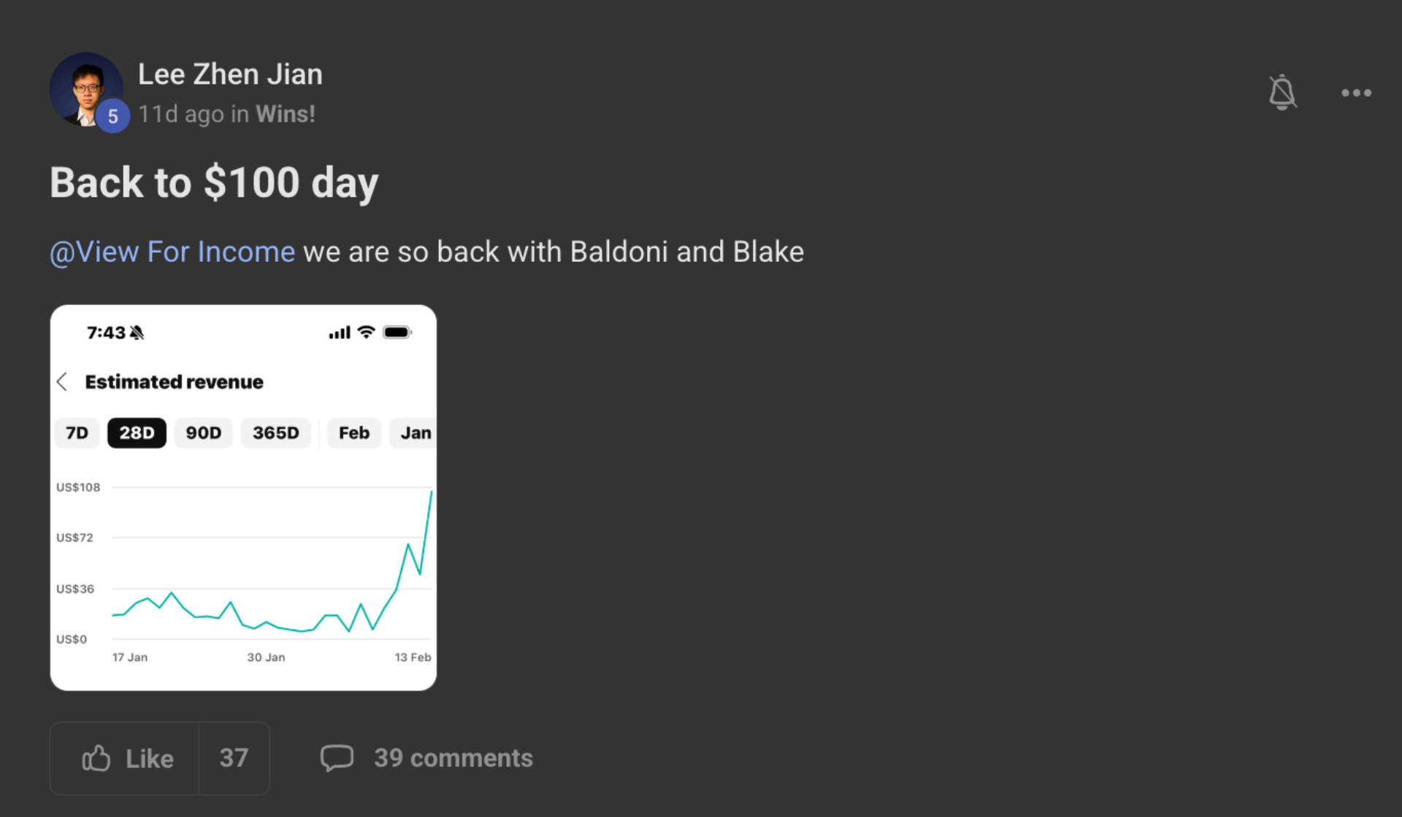1402x817 pixels.
Task: Select the 7D range tab
Action: coord(77,433)
